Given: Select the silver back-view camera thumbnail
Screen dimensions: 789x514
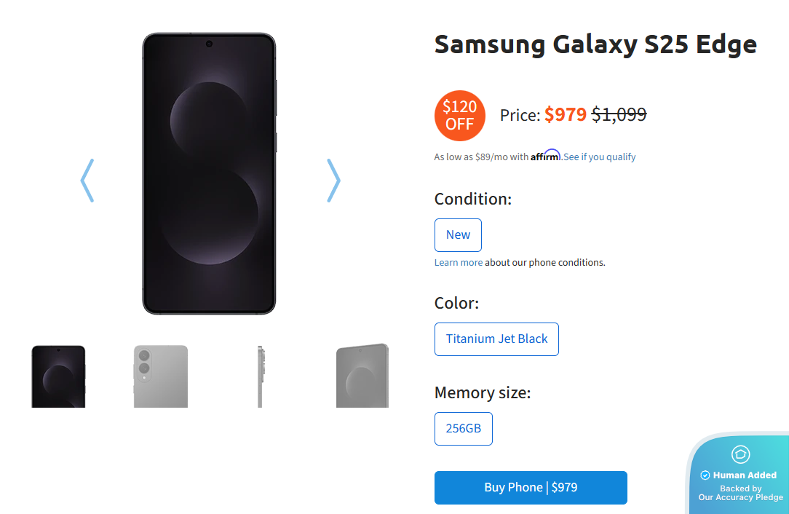Looking at the screenshot, I should coord(161,376).
